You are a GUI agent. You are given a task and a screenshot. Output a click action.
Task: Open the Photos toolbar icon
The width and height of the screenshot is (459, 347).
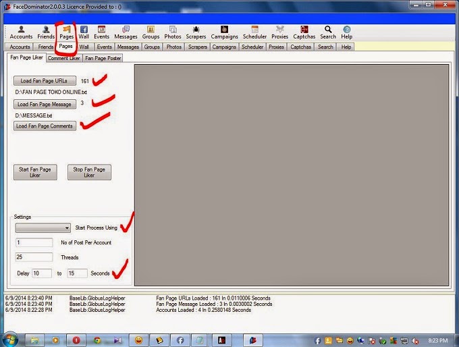(173, 32)
